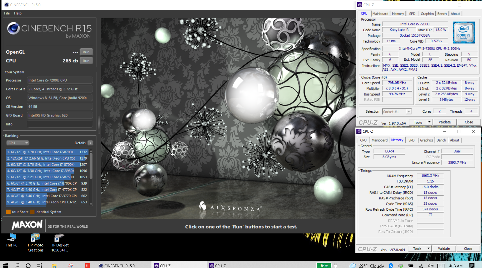Viewport: 482px width, 268px height.
Task: Switch to Graphics tab in bottom CPU-Z
Action: coord(426,140)
